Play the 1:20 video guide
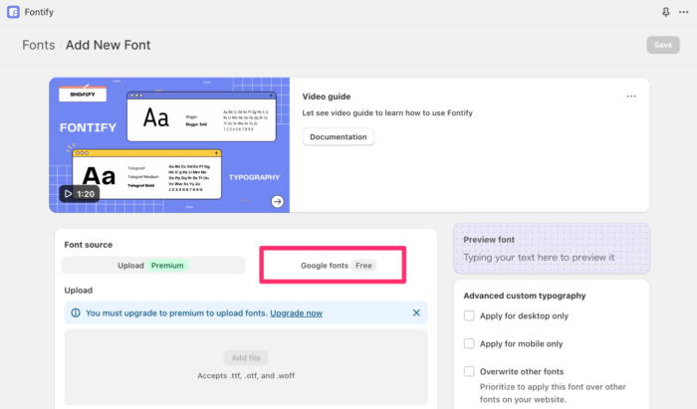The height and width of the screenshot is (409, 697). [x=80, y=194]
